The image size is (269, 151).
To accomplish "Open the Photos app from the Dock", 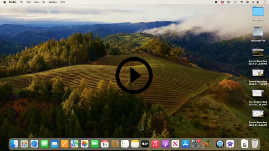I will (x=85, y=144).
